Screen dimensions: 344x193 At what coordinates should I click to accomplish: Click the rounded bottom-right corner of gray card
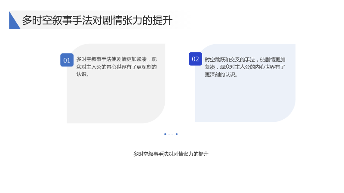(x=157, y=115)
